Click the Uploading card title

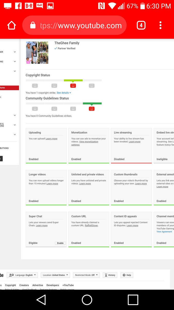35,133
